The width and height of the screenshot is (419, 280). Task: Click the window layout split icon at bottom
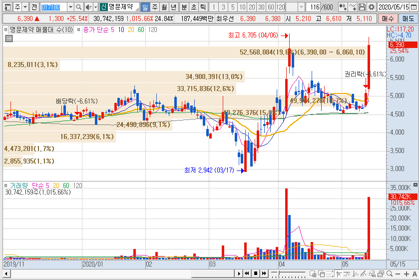click(313, 273)
